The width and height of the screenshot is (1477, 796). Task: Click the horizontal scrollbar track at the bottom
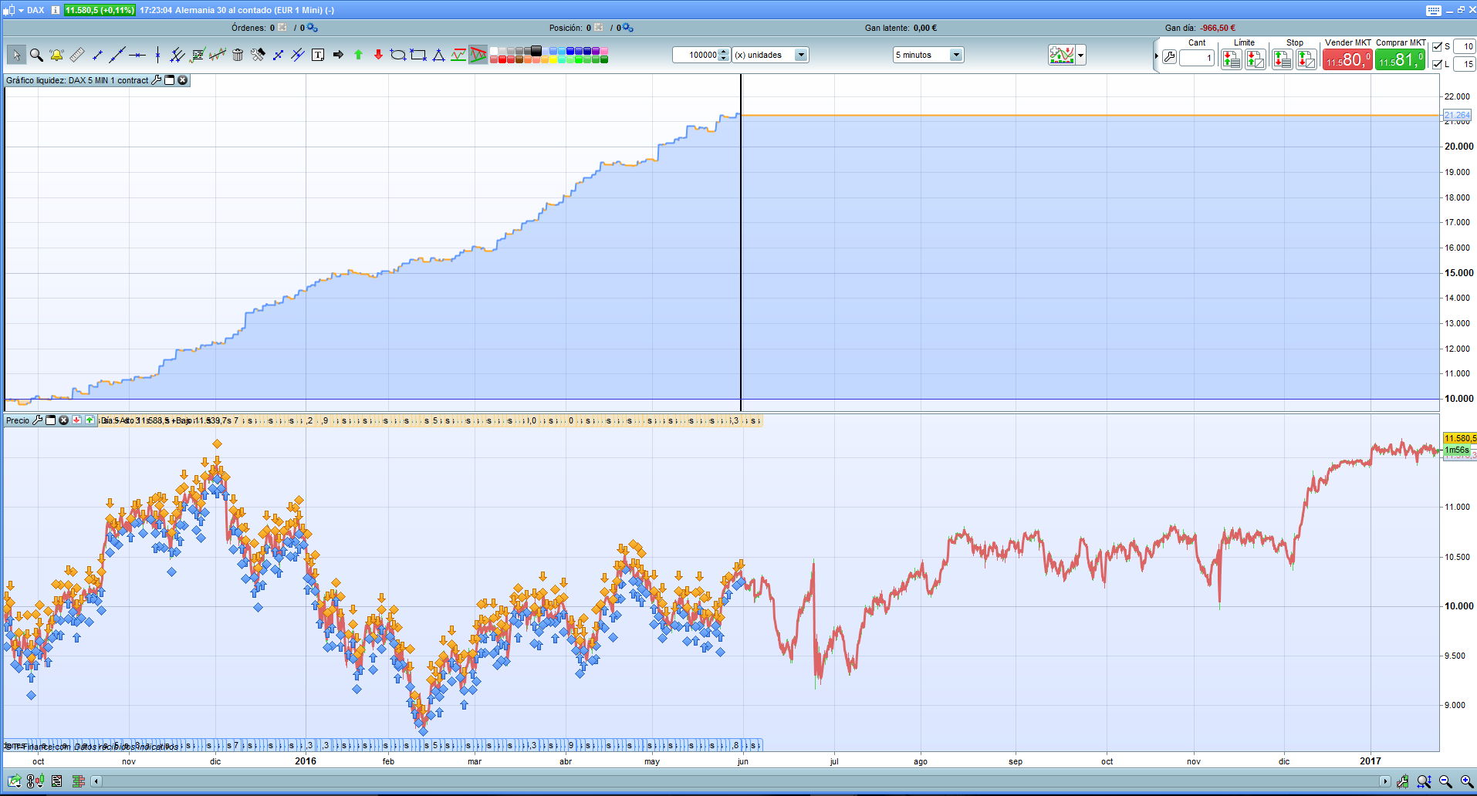tap(741, 781)
